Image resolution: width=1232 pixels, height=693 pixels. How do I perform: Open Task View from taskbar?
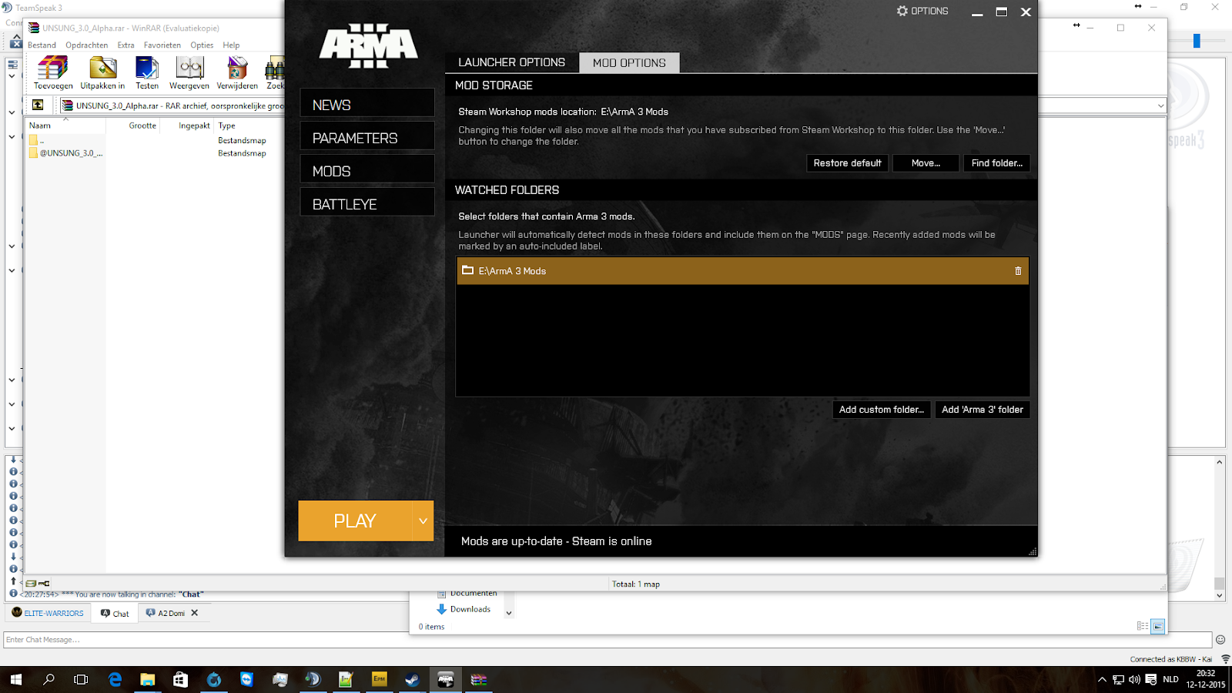(x=81, y=679)
